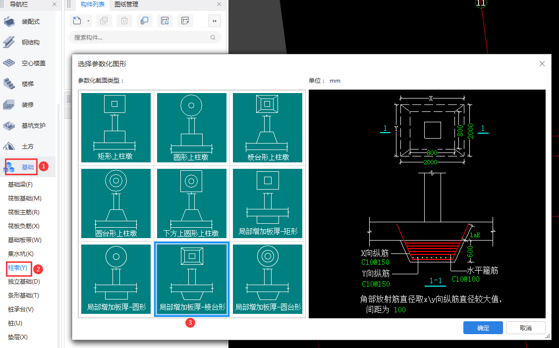Image resolution: width=559 pixels, height=348 pixels.
Task: Edit the depth dimension 600 in section 1-1
Action: 470,251
